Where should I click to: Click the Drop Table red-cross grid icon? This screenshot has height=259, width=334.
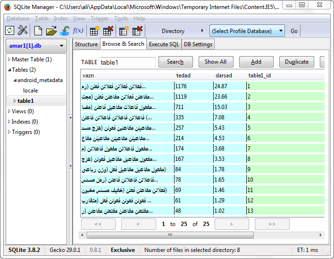tap(108, 31)
